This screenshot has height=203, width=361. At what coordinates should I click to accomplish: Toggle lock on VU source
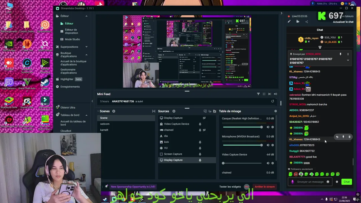click(x=200, y=148)
